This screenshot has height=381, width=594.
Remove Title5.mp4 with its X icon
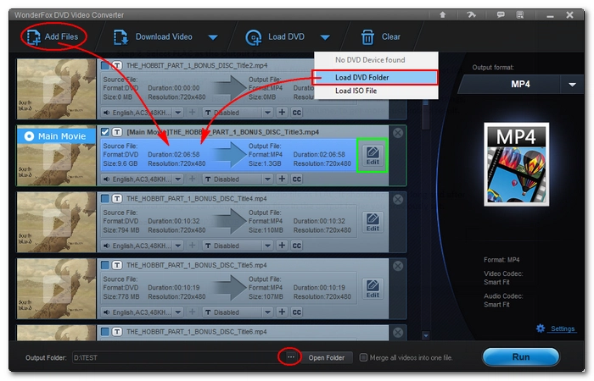pos(398,266)
